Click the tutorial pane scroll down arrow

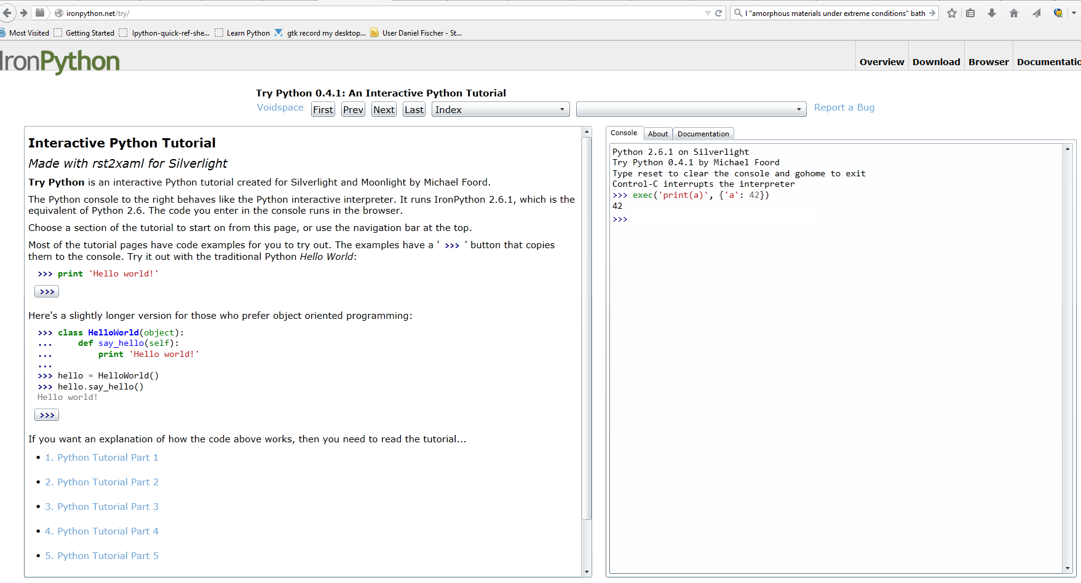click(587, 572)
